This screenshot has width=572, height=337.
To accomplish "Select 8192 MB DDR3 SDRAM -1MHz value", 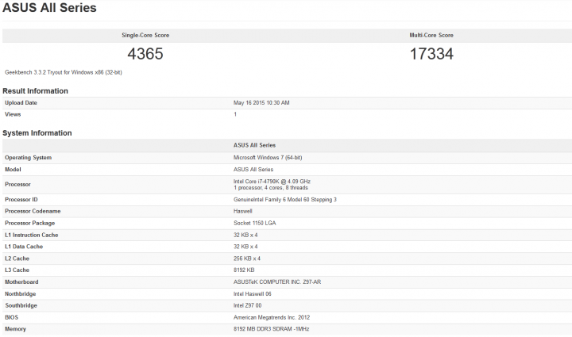I will pos(272,329).
